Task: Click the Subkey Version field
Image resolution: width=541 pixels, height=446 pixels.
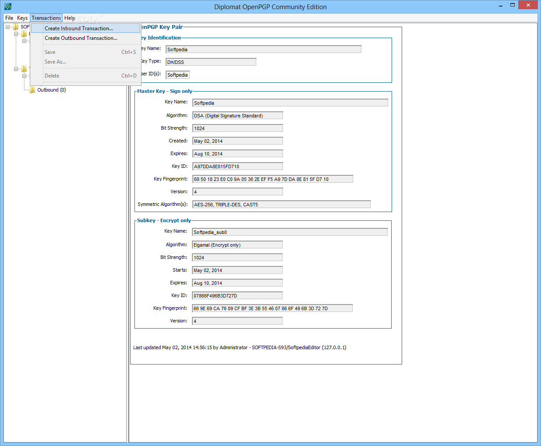Action: pyautogui.click(x=237, y=321)
